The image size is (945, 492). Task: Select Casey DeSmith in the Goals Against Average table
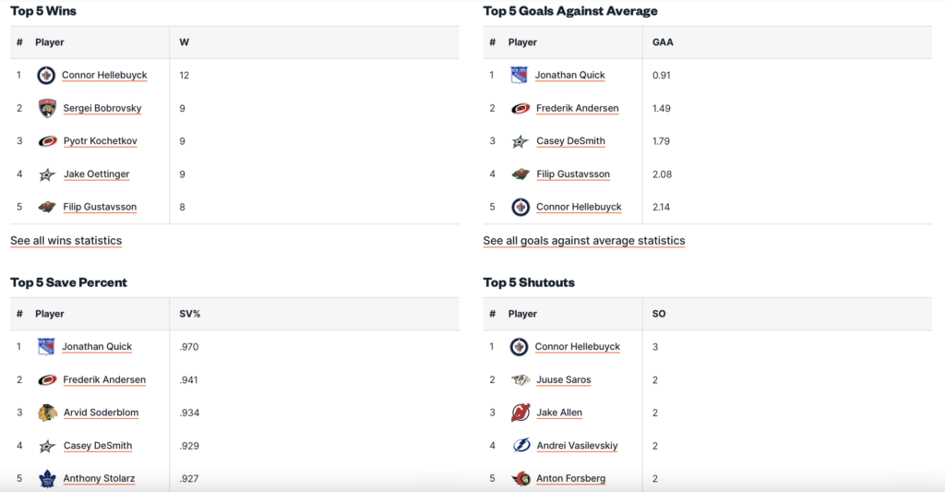coord(570,141)
